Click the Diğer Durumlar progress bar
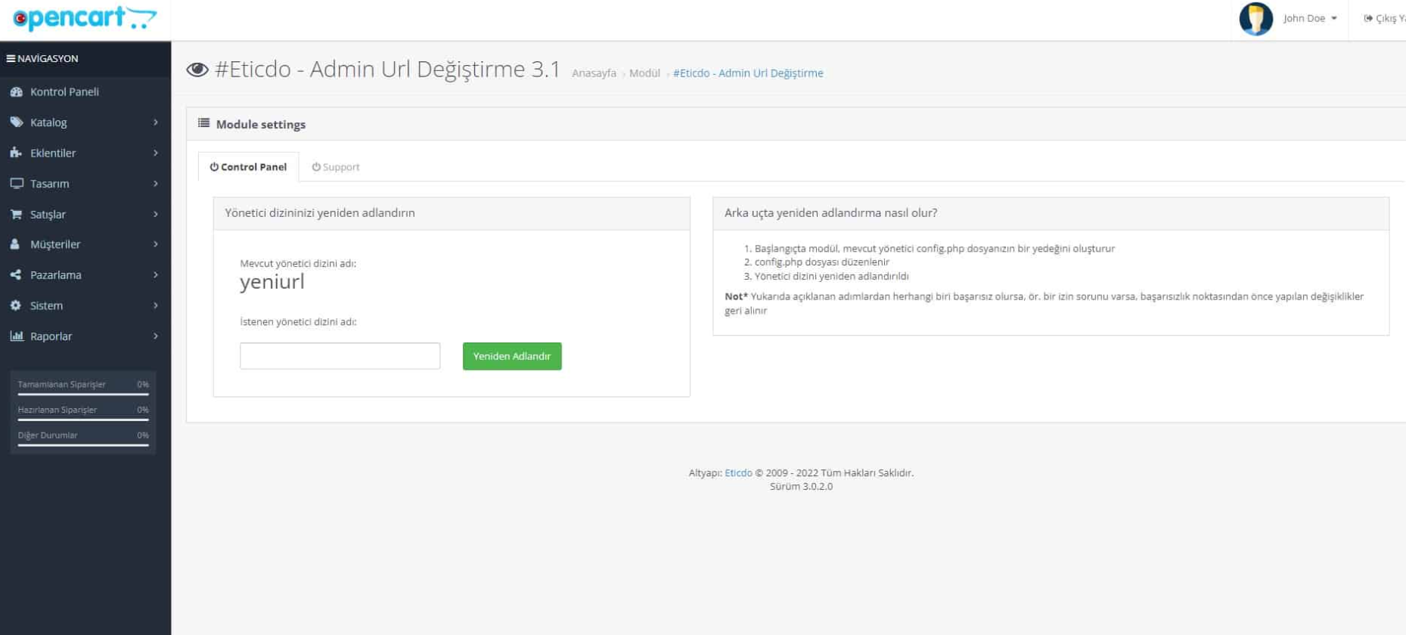This screenshot has width=1406, height=635. [83, 445]
